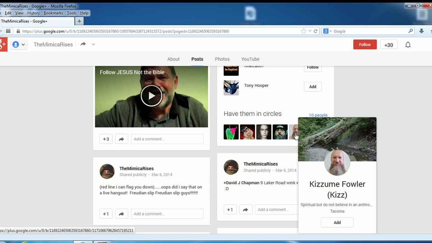
Task: Click Kizzume Fowler's round profile photo
Action: pyautogui.click(x=337, y=163)
